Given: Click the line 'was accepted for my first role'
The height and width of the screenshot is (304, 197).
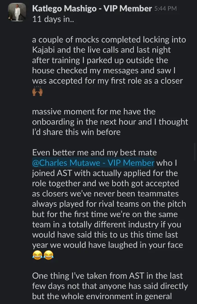Looking at the screenshot, I should [107, 81].
